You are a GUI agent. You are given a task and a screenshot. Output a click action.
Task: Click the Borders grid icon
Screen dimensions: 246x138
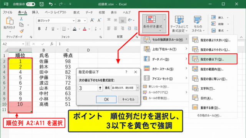coord(64,29)
